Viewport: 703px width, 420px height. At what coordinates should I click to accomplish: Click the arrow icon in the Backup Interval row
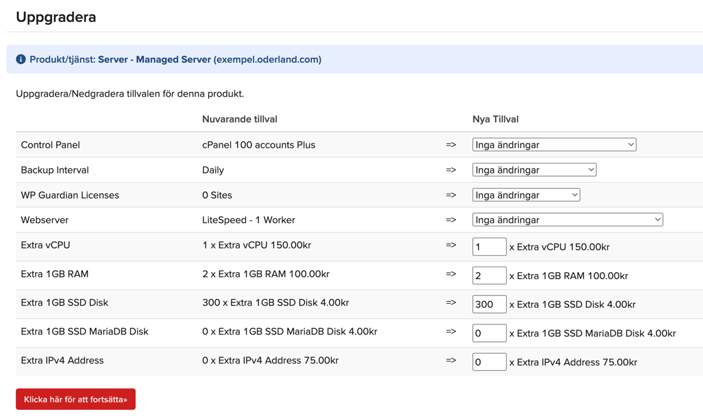pos(451,170)
